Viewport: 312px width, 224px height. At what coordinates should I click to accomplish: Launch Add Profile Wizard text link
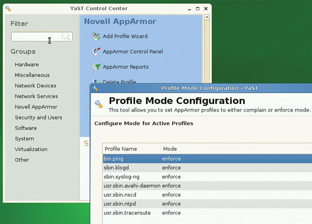coord(125,36)
